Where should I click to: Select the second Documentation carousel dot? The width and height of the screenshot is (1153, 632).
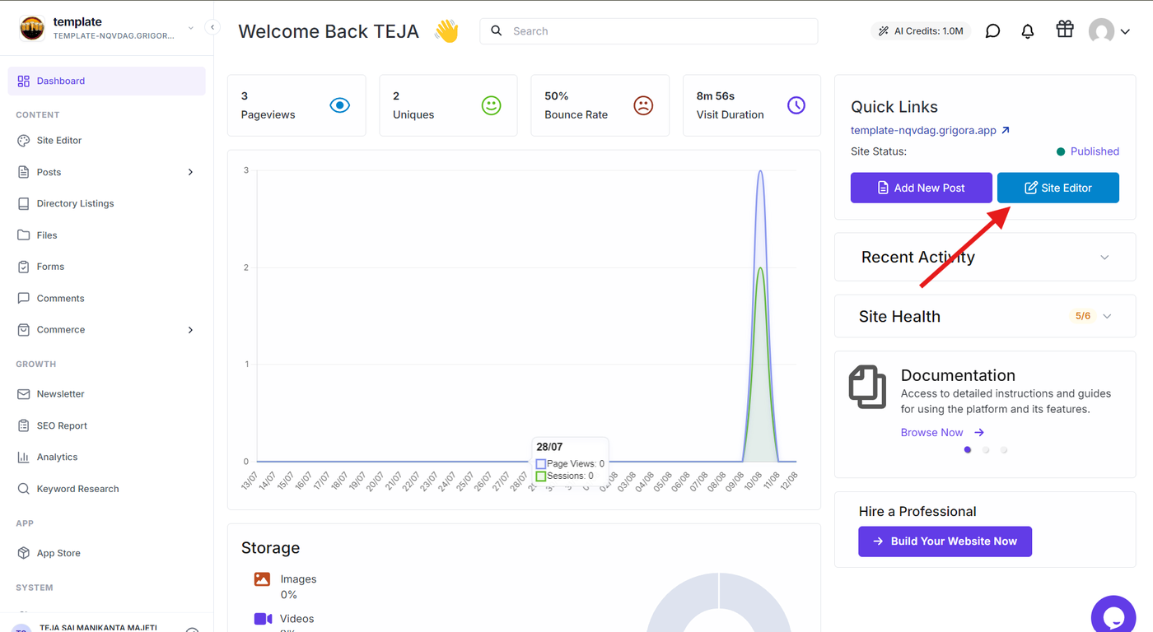(986, 450)
